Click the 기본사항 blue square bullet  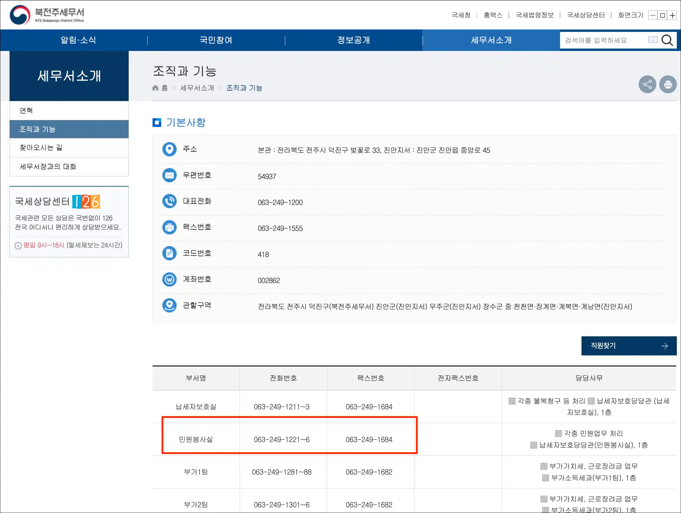[157, 122]
